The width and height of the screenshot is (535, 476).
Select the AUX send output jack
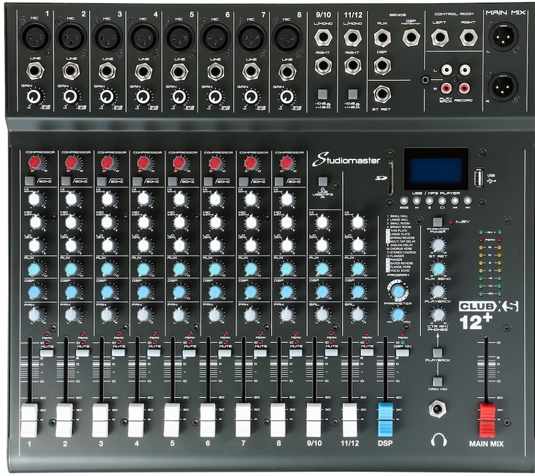pos(382,37)
